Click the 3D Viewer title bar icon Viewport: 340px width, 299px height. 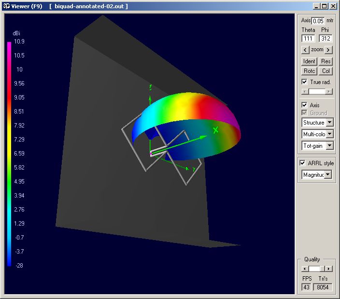(5, 6)
